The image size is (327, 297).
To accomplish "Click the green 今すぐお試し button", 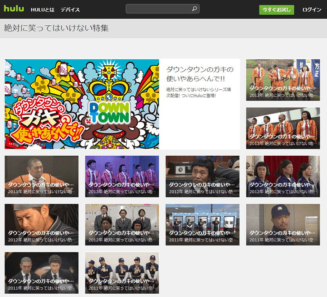I will (x=277, y=10).
